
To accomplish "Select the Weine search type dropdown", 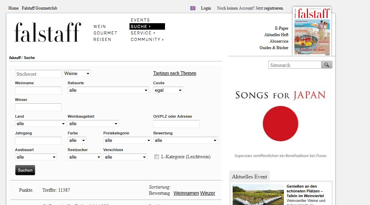I will click(77, 73).
